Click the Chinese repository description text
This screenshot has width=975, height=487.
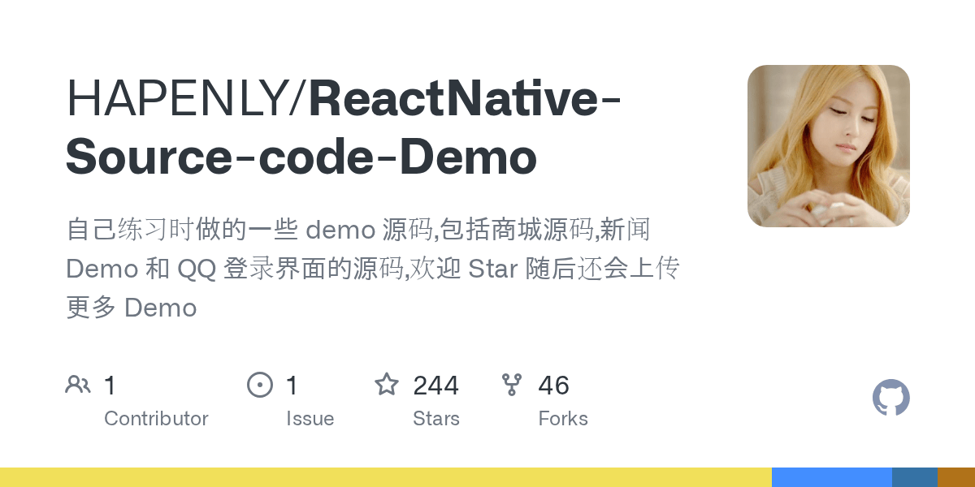(373, 269)
